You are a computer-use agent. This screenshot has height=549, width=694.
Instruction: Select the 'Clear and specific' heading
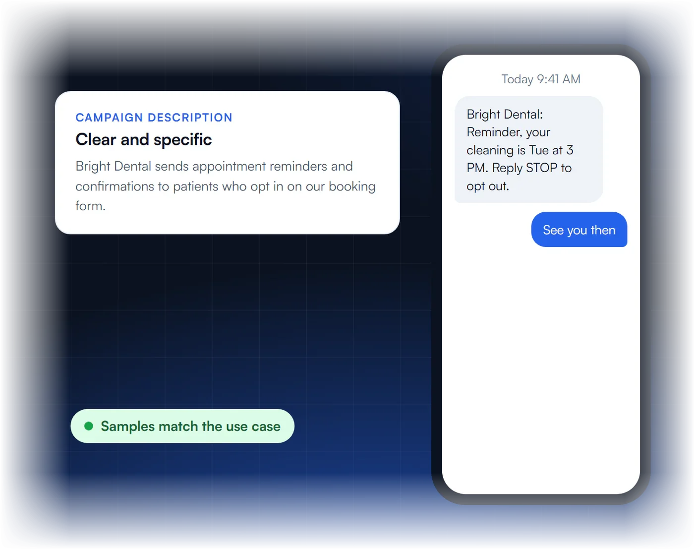pyautogui.click(x=144, y=140)
